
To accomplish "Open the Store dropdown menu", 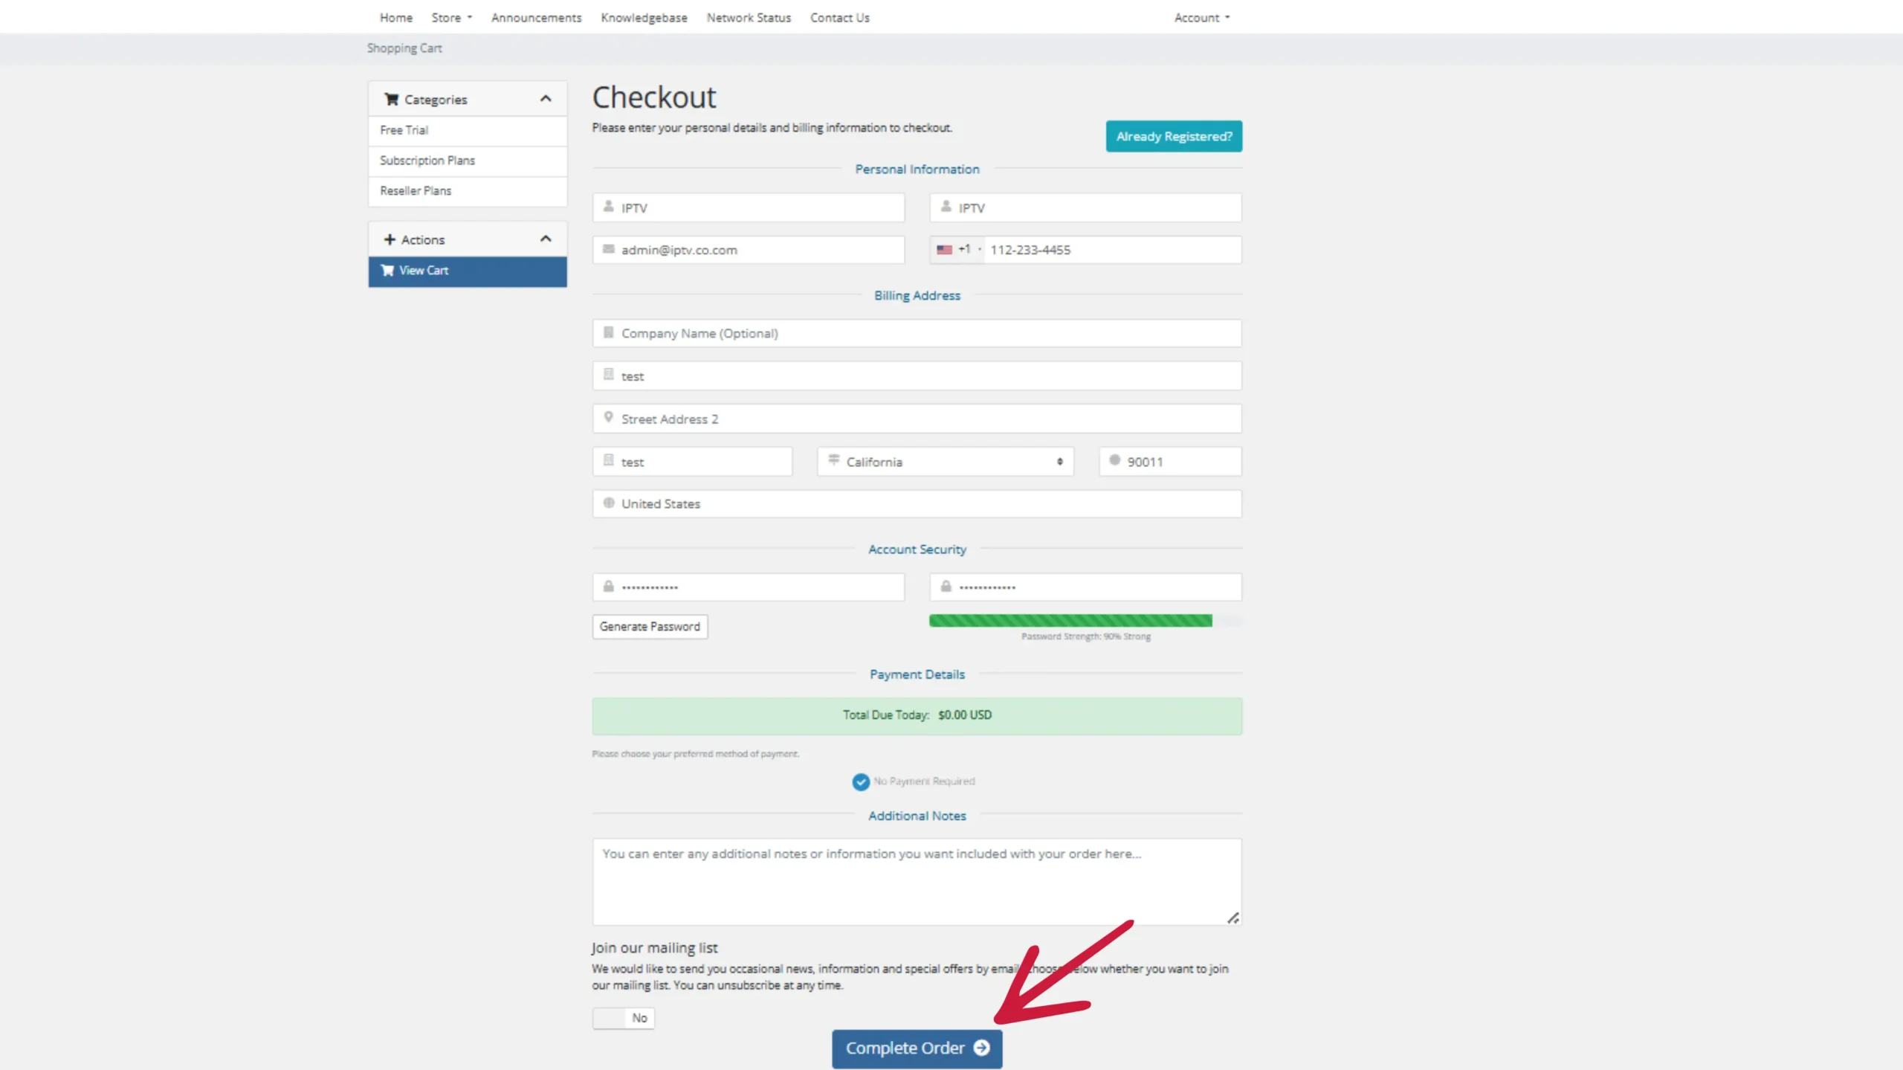I will click(451, 18).
